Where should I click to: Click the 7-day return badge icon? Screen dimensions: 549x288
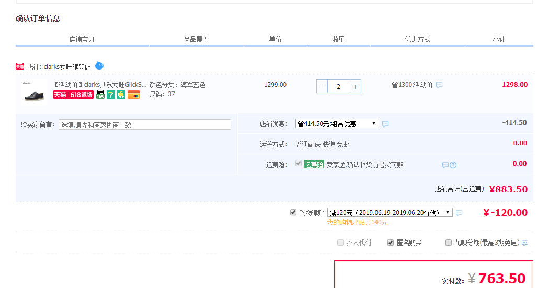point(111,95)
